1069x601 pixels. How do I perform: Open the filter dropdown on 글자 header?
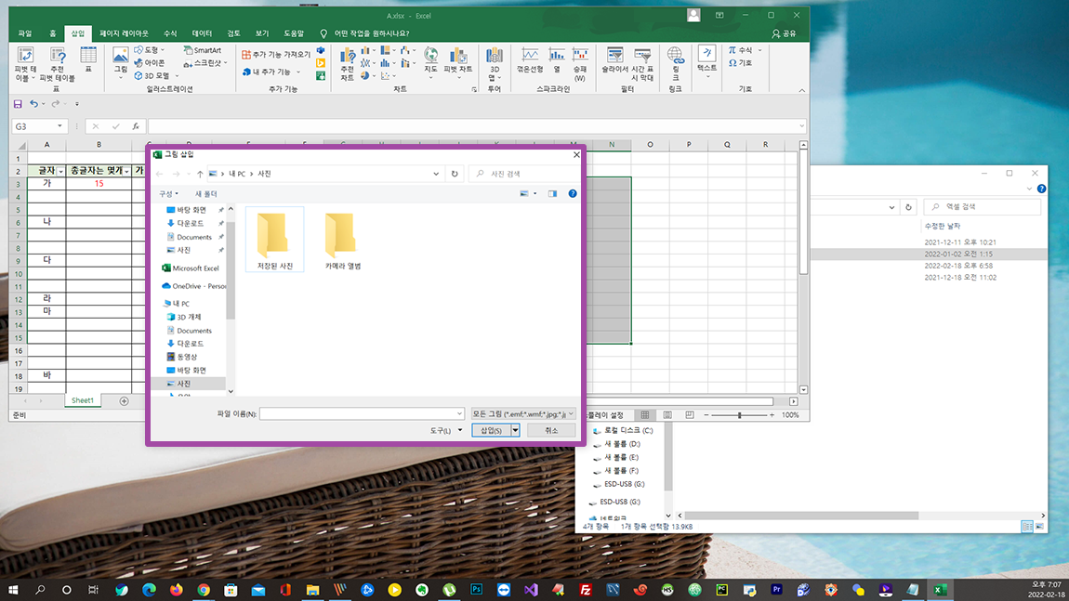pos(60,171)
